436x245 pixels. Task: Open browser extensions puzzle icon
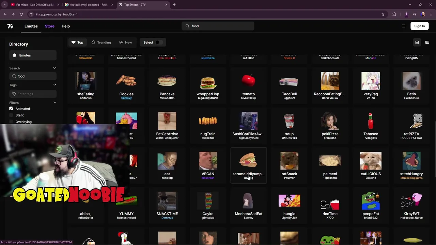pos(394,14)
